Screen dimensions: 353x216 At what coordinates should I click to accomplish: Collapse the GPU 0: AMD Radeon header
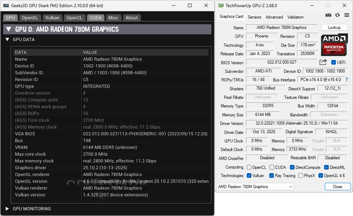click(9, 29)
